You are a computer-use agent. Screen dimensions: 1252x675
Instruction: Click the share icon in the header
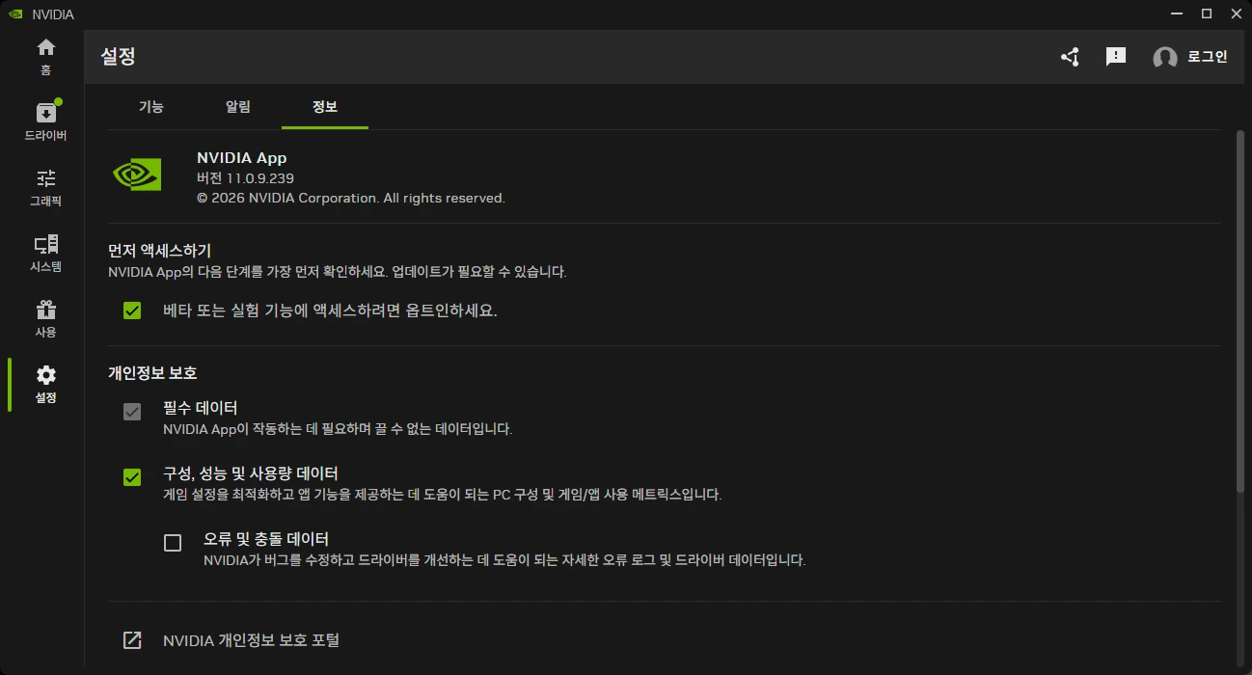1070,57
